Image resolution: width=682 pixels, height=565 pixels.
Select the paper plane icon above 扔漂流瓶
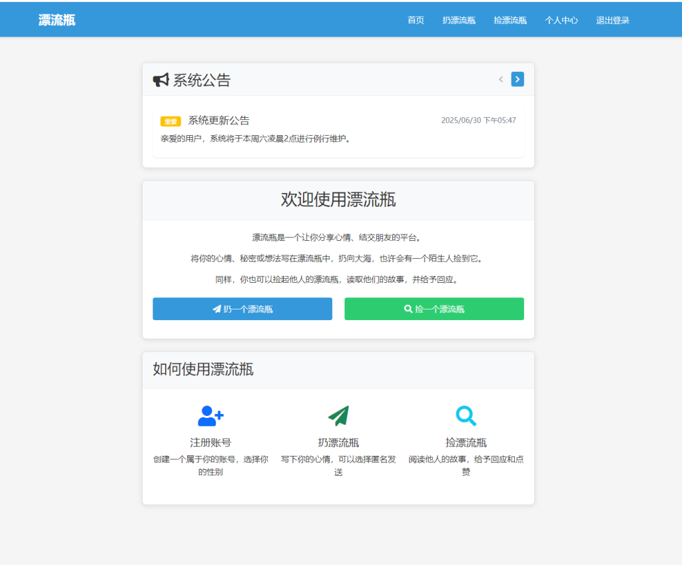click(x=338, y=415)
